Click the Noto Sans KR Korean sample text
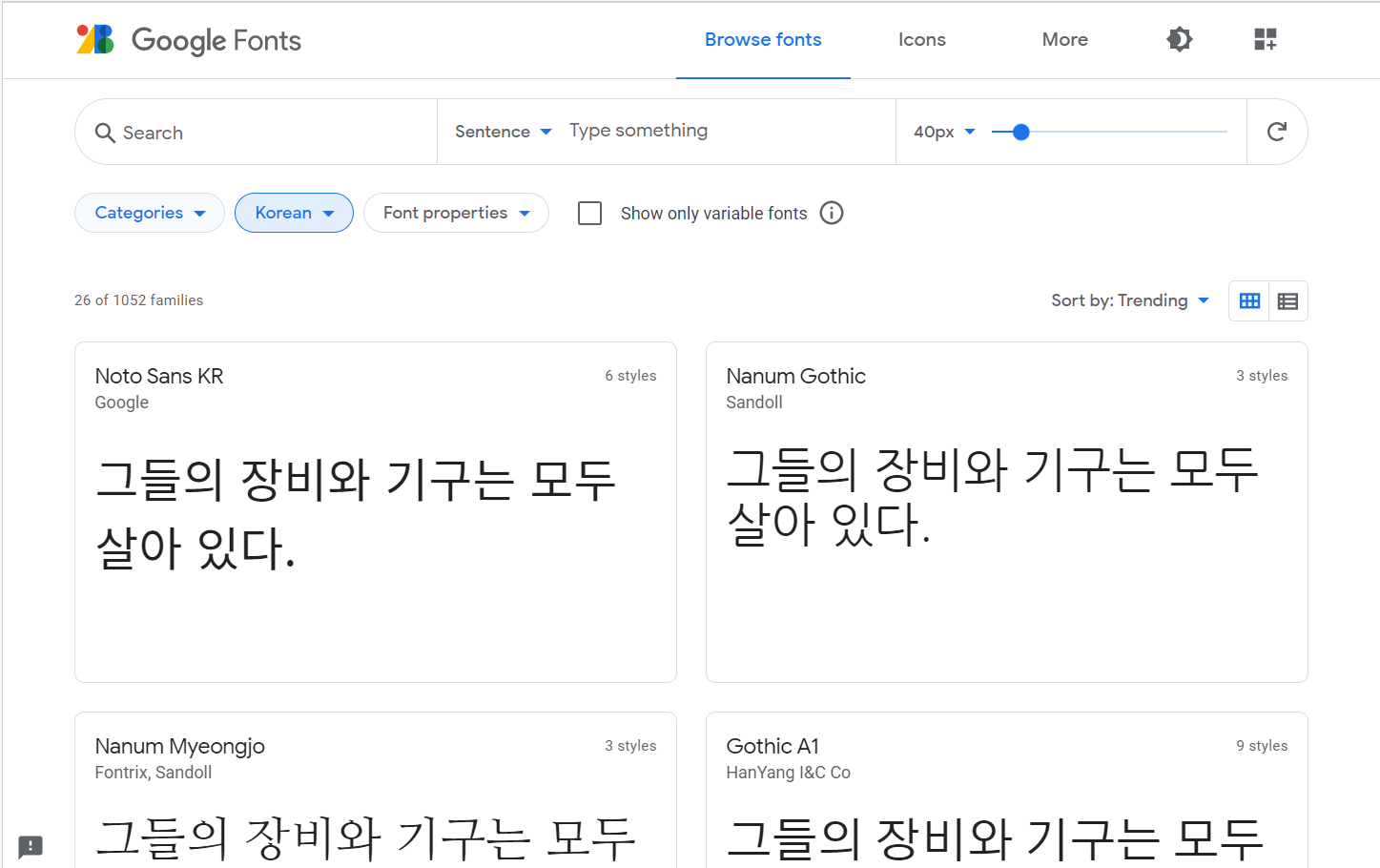 pos(356,514)
